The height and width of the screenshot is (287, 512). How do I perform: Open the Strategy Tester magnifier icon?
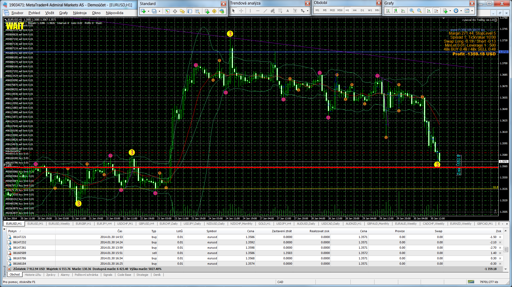tap(197, 11)
